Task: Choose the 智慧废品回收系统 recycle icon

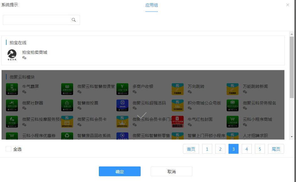Action: coord(67,136)
